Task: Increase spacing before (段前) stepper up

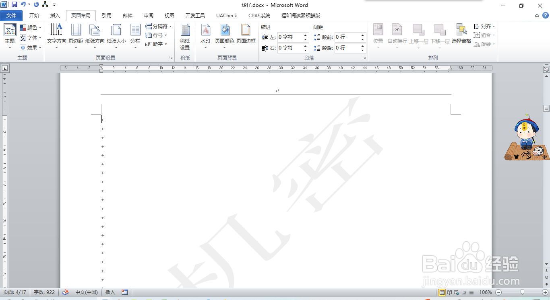Action: (x=363, y=35)
